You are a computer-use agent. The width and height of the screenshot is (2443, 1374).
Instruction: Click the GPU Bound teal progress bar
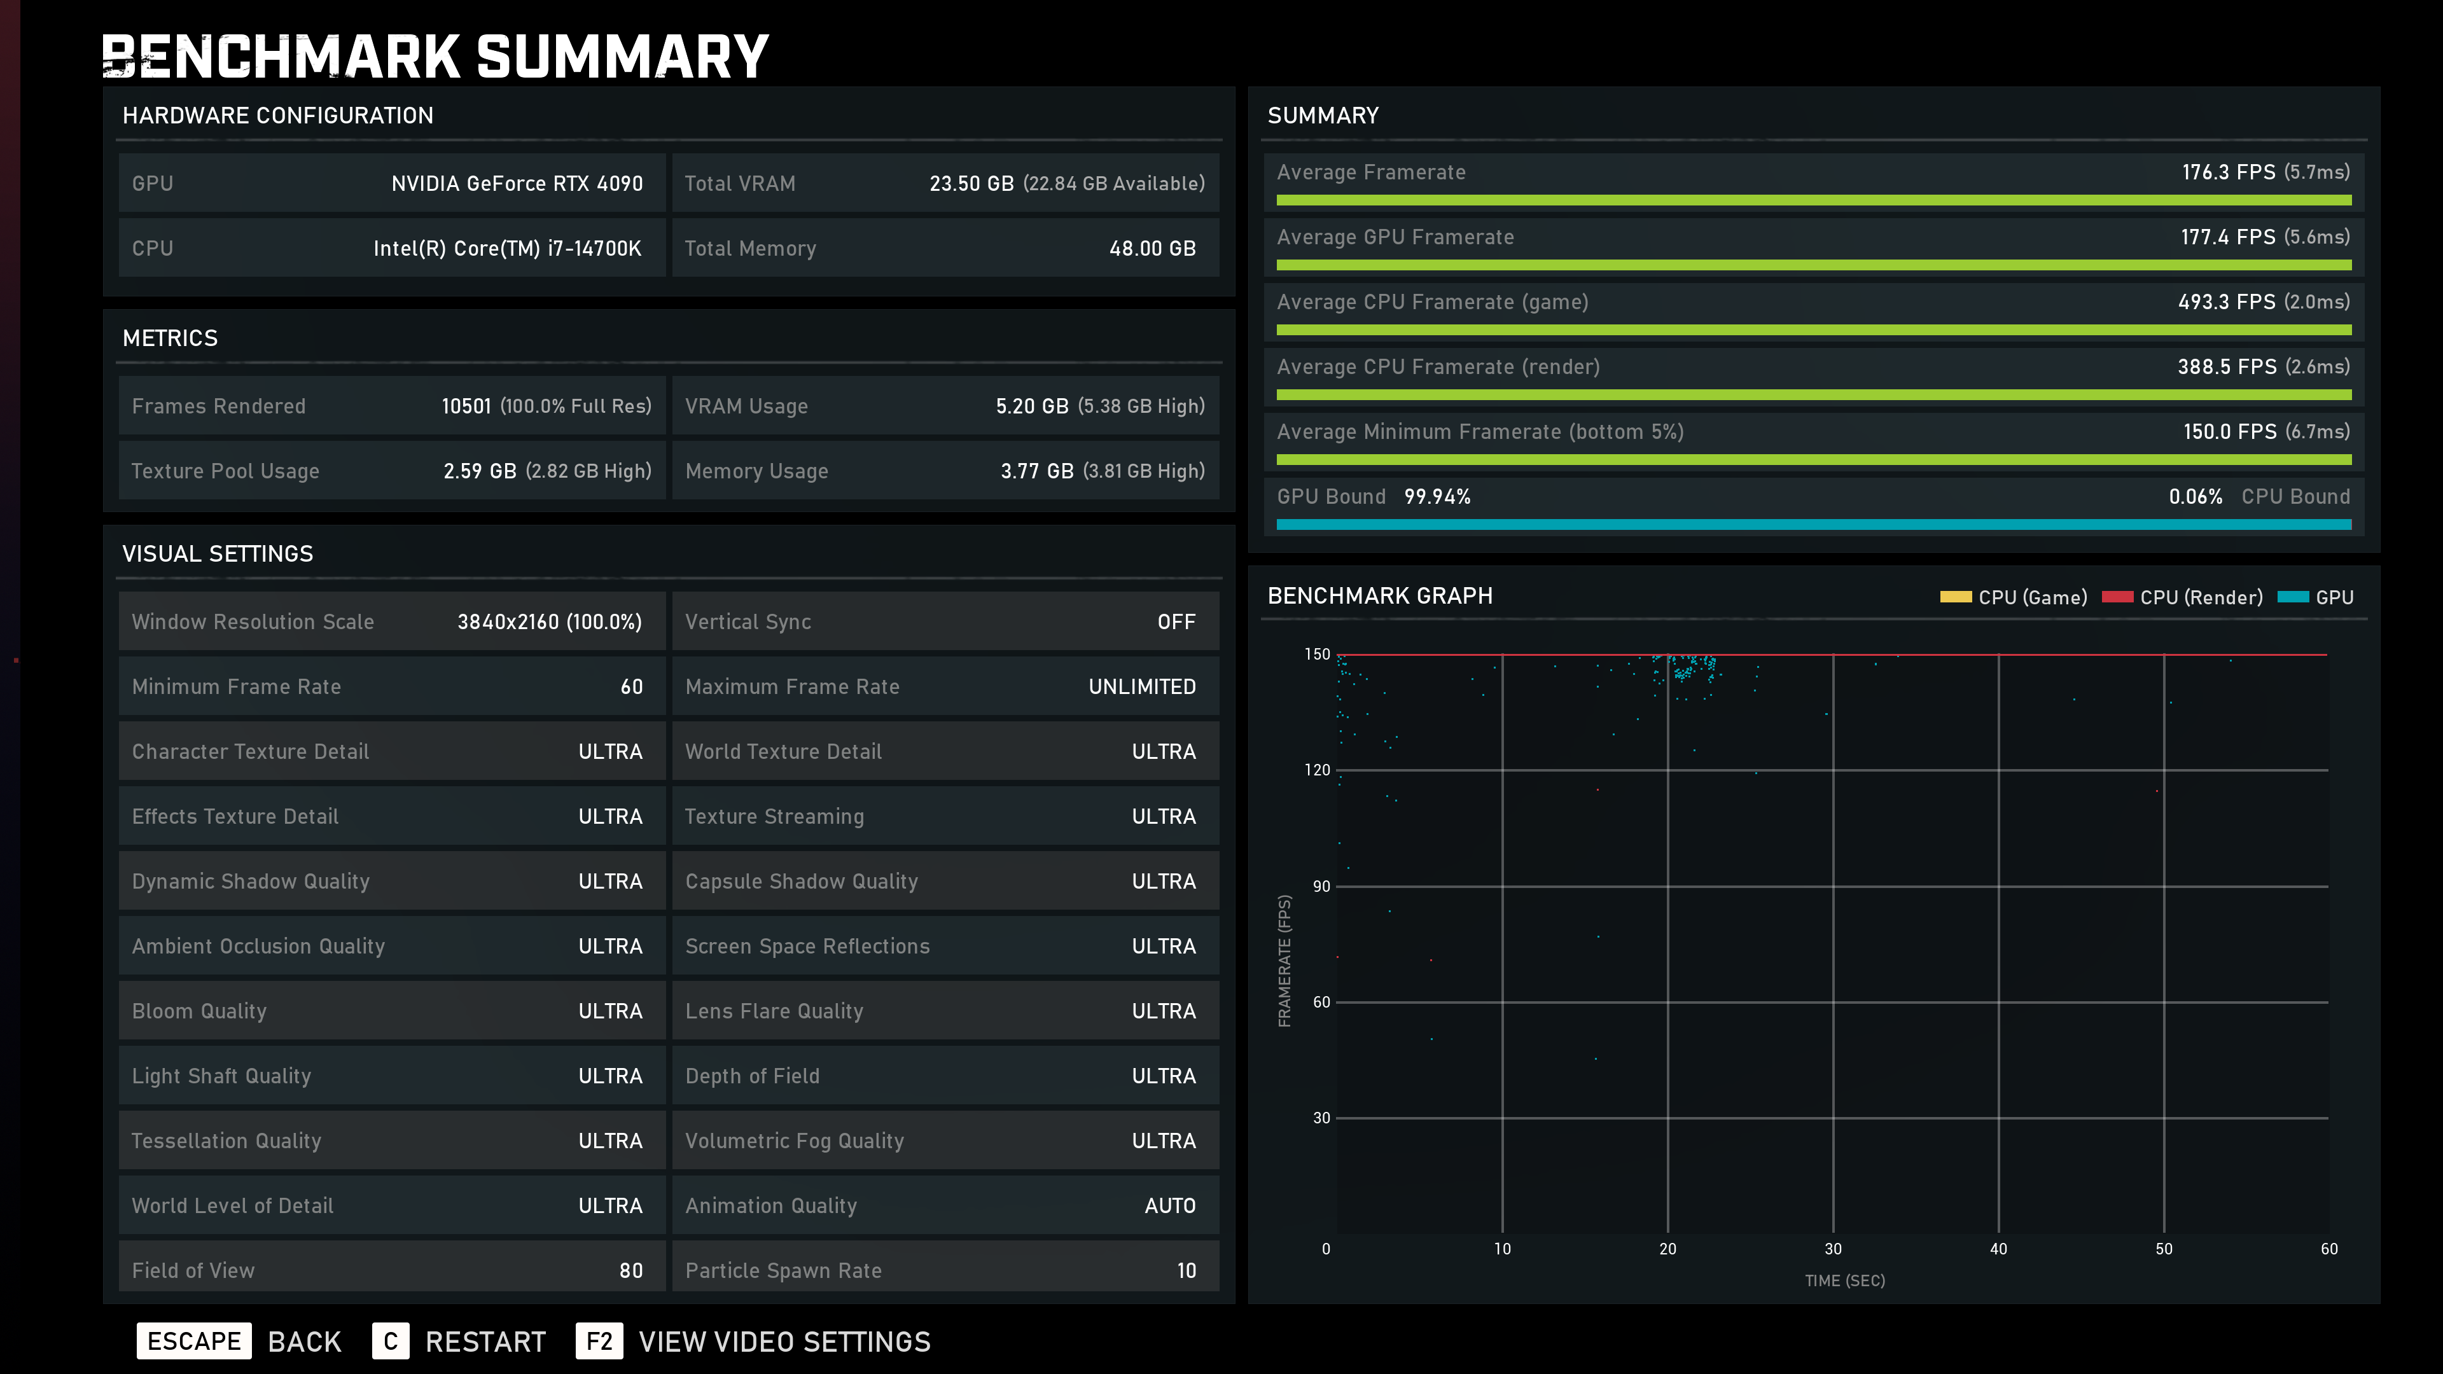1813,524
